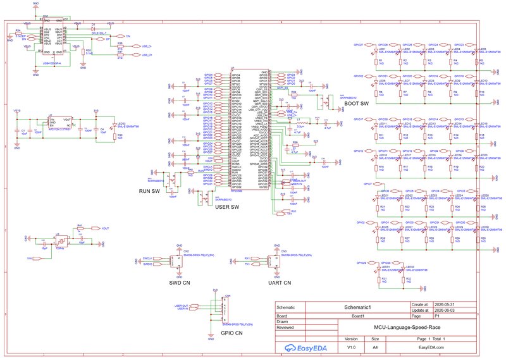
Task: Select the BOOT SW push-button switch symbol
Action: tap(324, 101)
